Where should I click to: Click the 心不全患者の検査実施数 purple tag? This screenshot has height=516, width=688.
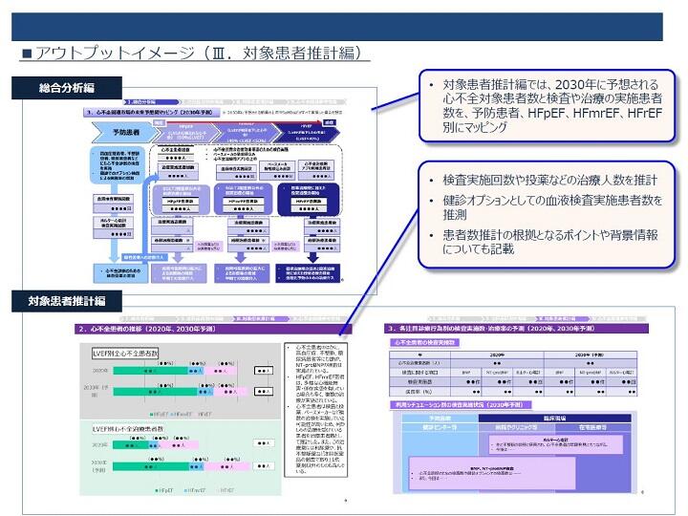424,343
